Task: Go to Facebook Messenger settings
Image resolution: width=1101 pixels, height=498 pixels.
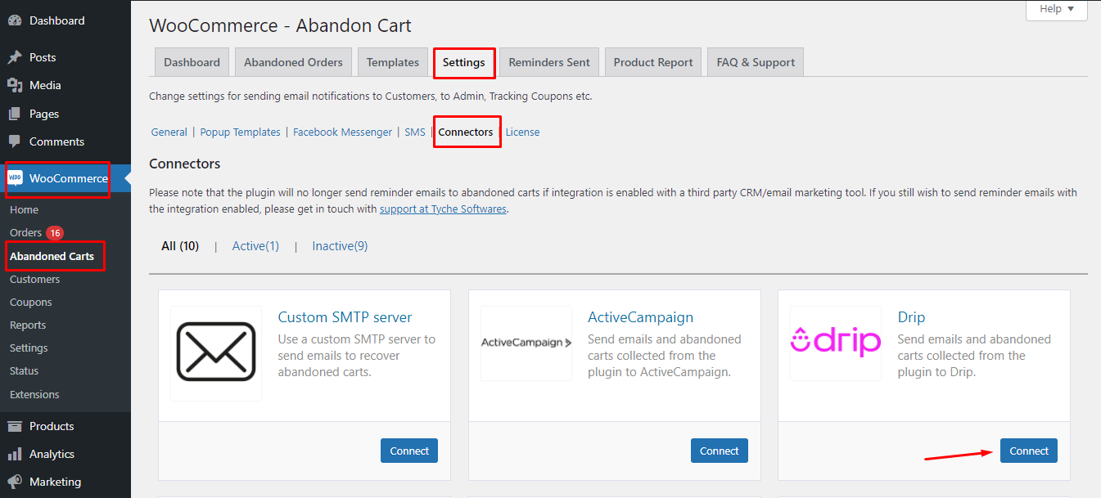Action: [x=343, y=132]
